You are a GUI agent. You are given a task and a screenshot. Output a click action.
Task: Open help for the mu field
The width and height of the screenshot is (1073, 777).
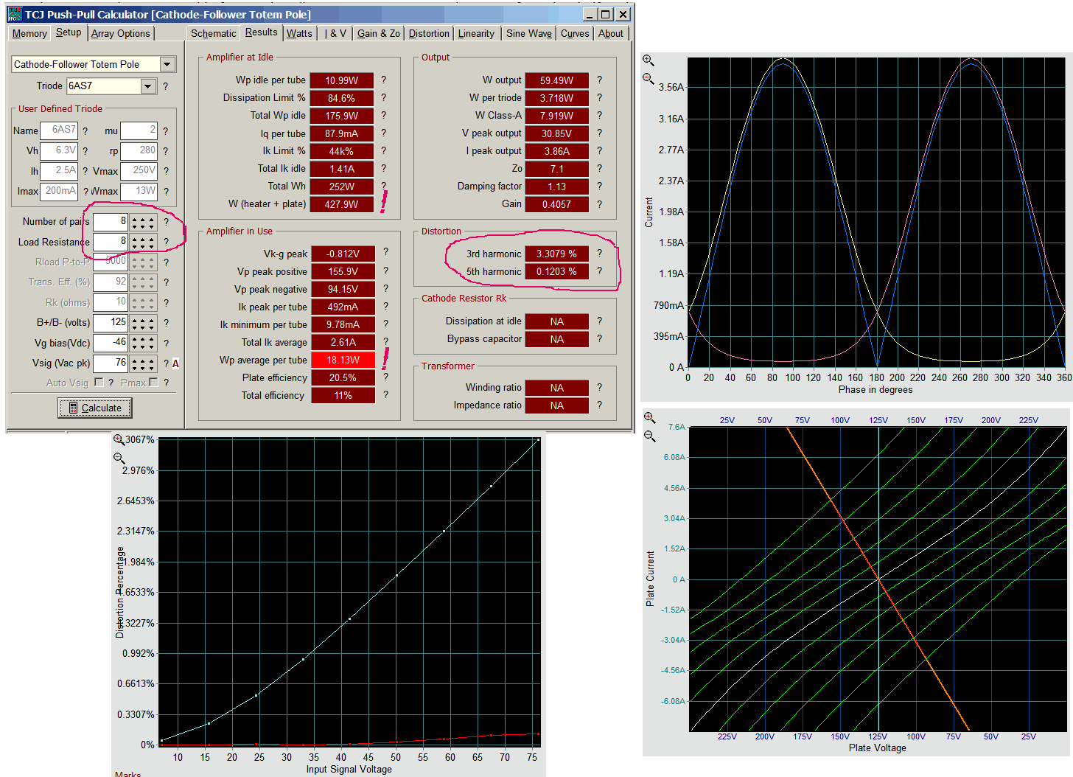(165, 130)
